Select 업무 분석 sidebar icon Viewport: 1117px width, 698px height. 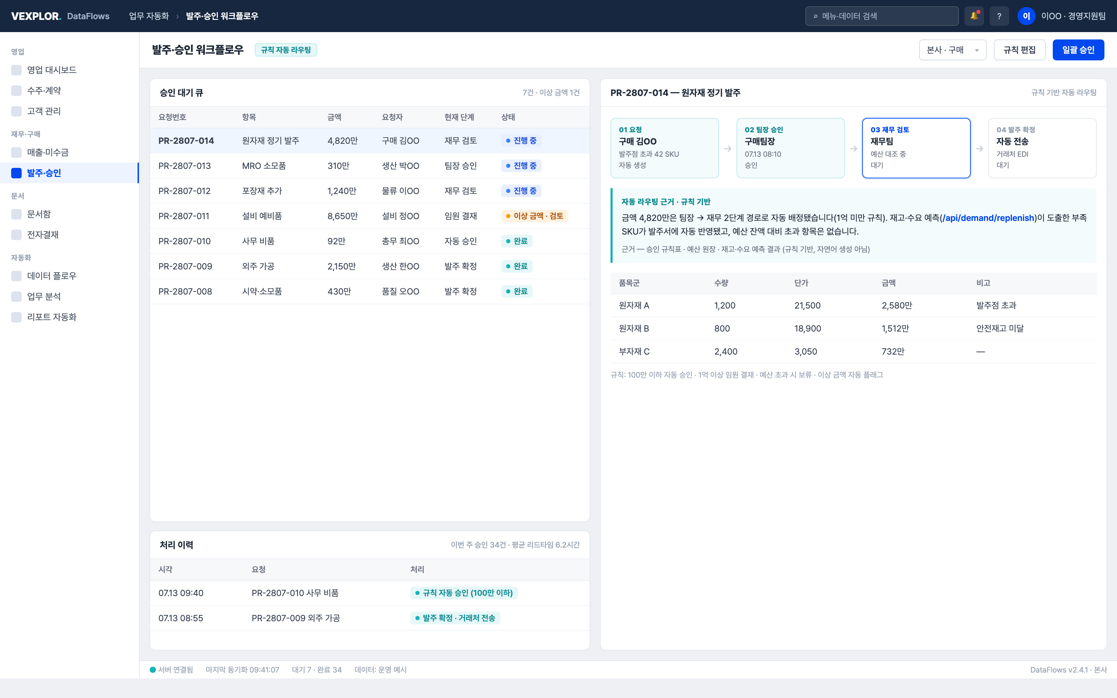pos(17,296)
